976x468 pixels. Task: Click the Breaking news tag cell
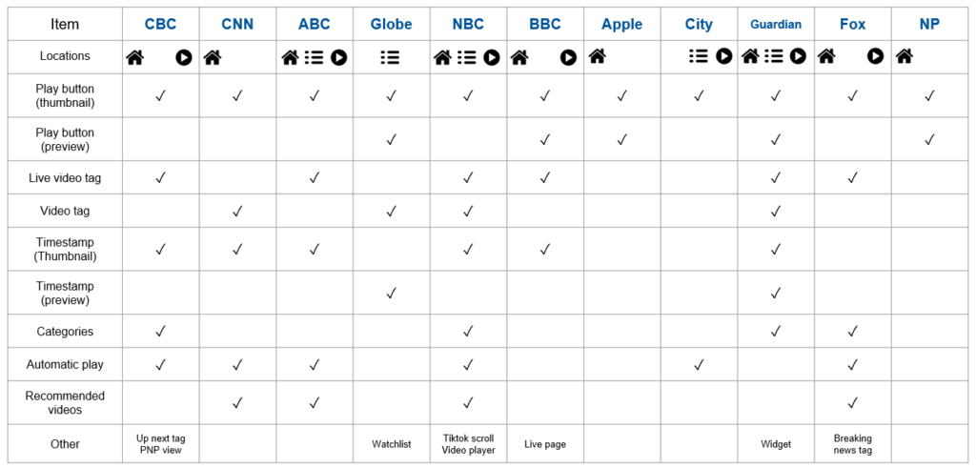click(853, 444)
